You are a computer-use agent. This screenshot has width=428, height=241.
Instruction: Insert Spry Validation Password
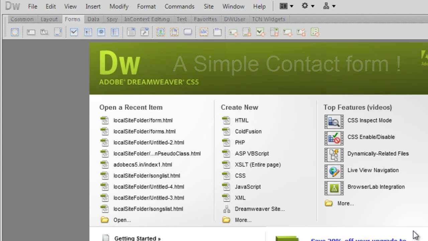coord(288,32)
